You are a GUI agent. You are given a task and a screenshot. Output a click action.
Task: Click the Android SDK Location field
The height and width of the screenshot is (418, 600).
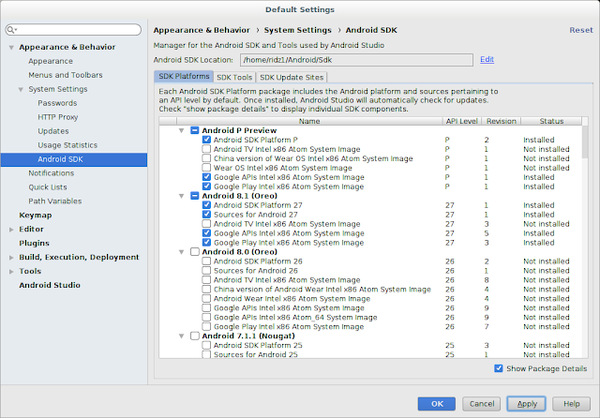(x=356, y=60)
